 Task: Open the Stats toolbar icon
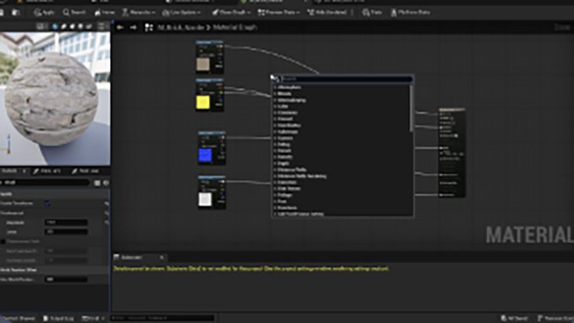(372, 13)
